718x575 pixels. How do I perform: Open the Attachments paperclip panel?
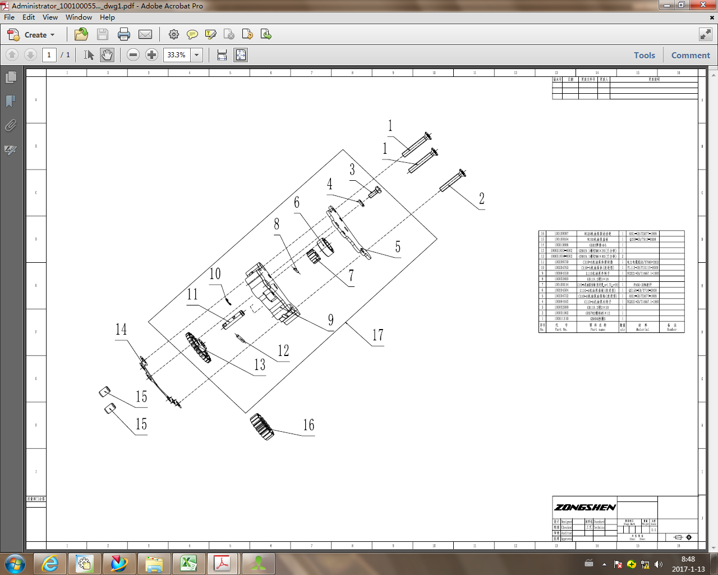pyautogui.click(x=11, y=125)
